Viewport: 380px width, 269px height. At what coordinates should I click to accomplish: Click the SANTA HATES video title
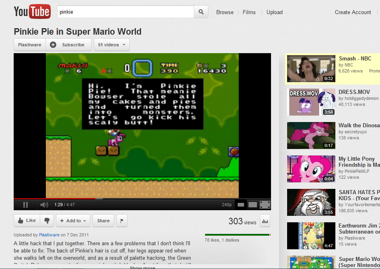pyautogui.click(x=359, y=195)
